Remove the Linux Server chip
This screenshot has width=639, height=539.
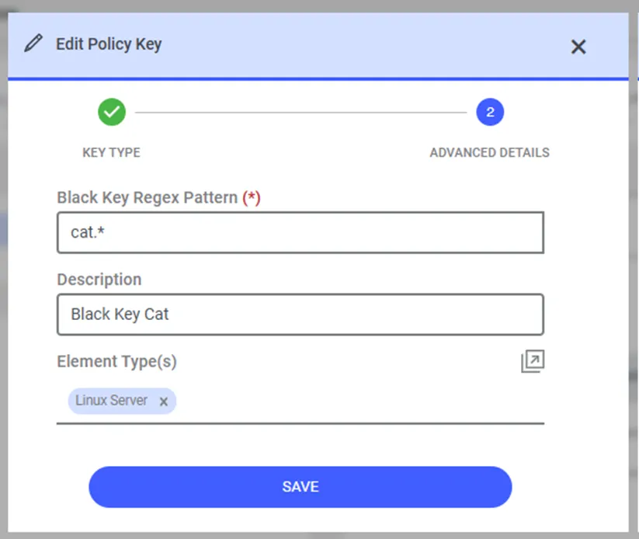coord(163,402)
